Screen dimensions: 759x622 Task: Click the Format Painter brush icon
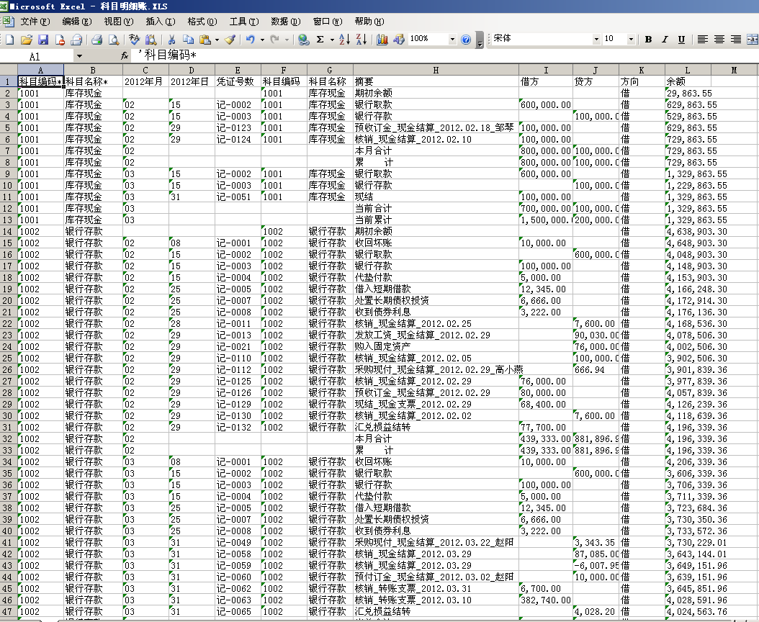[x=229, y=40]
